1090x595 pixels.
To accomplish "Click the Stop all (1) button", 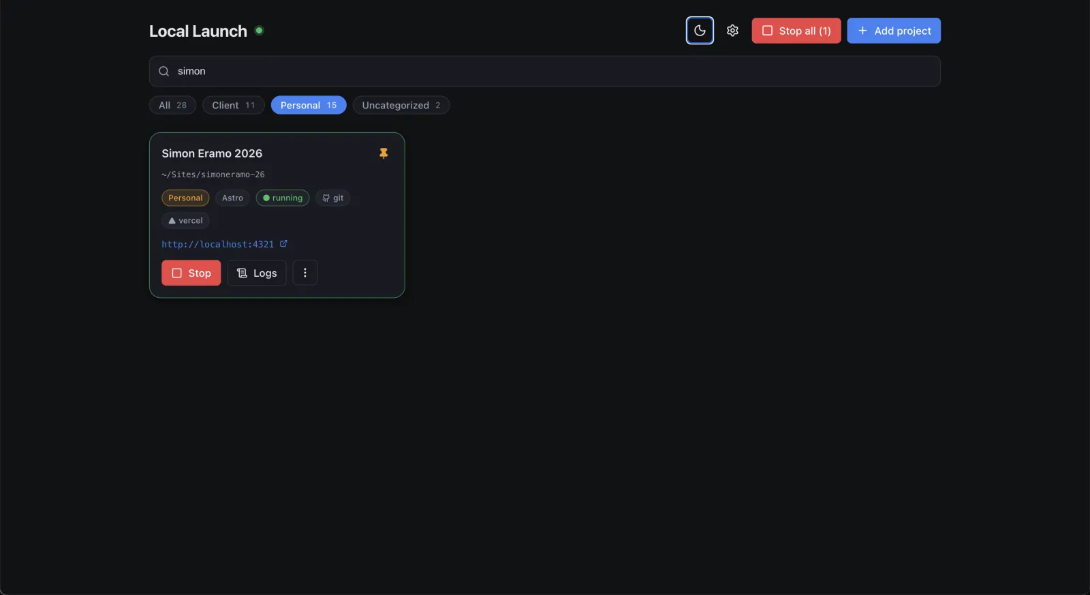I will tap(796, 31).
